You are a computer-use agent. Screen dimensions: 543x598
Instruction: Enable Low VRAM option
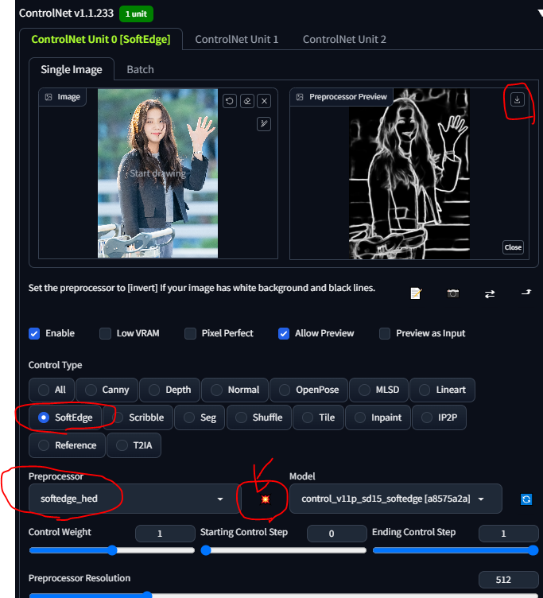[x=105, y=333]
